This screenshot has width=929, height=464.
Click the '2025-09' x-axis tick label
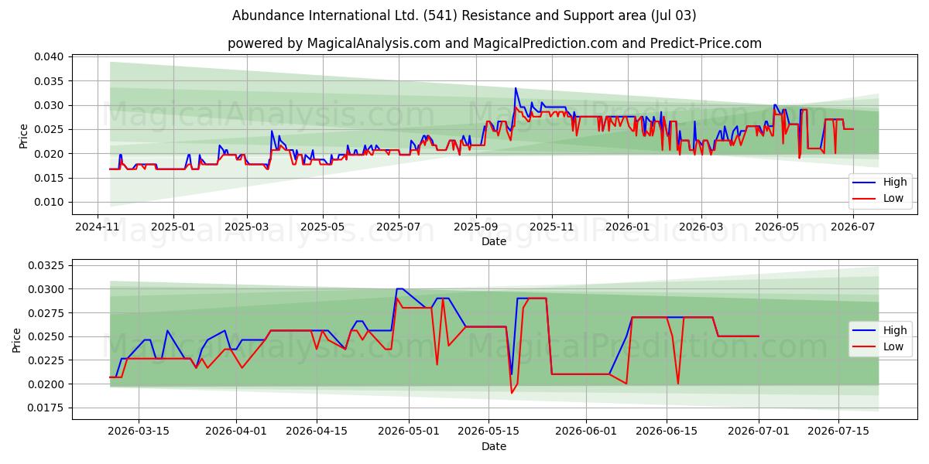475,227
